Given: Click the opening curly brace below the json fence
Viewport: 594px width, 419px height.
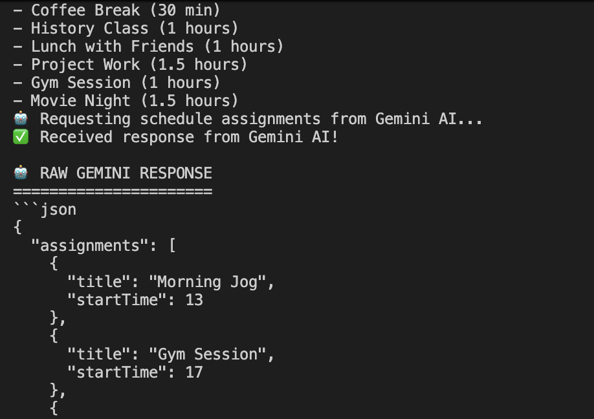Looking at the screenshot, I should click(x=17, y=228).
